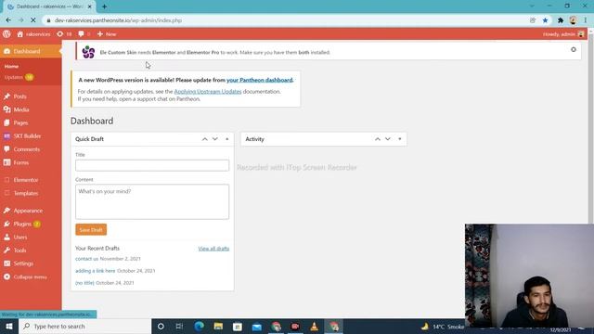This screenshot has width=594, height=334.
Task: Open the contact us draft
Action: click(86, 259)
